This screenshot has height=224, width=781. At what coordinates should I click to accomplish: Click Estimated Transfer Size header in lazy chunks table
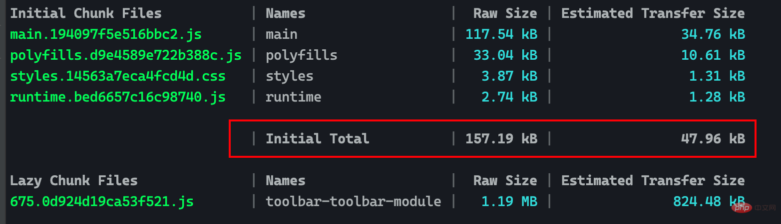tap(653, 181)
